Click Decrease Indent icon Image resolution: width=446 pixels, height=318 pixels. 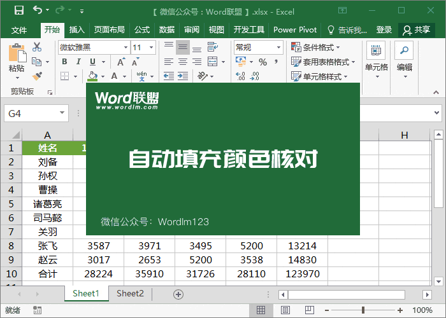coord(169,76)
